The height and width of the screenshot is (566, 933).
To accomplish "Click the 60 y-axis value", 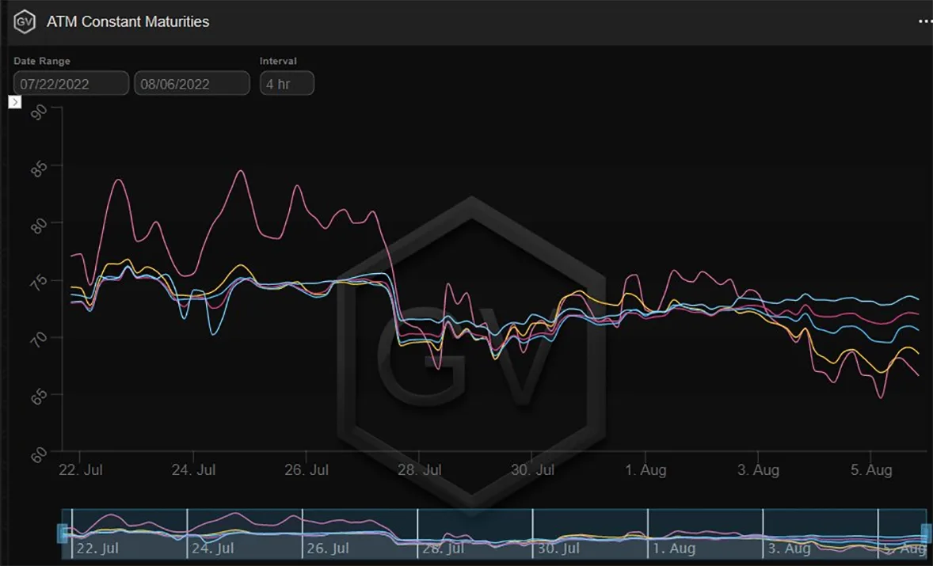I will 40,455.
